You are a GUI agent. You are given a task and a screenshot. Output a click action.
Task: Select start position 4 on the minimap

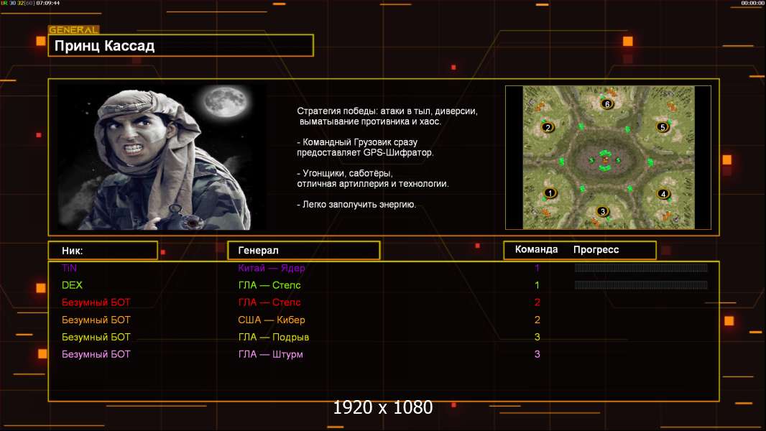(x=663, y=194)
